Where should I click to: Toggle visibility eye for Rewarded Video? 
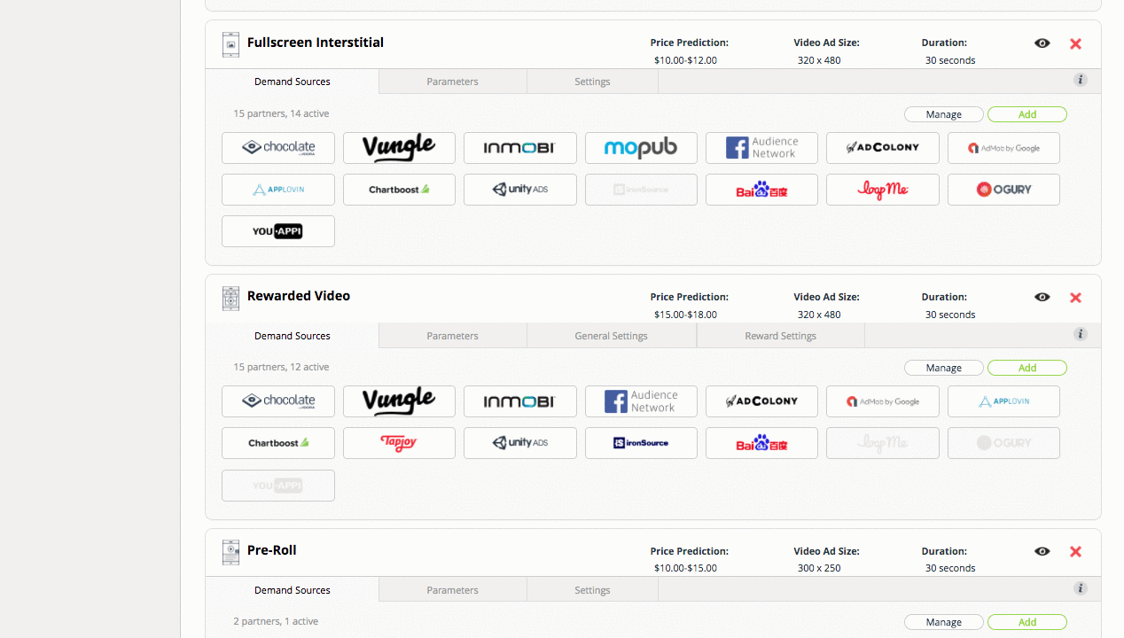click(1042, 298)
